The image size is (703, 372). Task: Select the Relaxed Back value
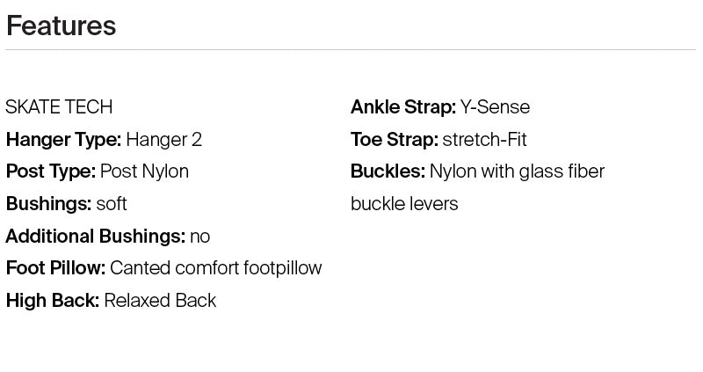160,301
